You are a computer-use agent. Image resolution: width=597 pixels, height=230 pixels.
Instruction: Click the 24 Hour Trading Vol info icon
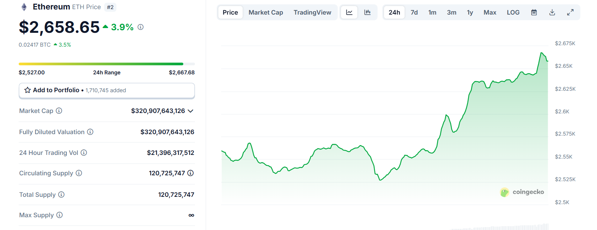84,153
